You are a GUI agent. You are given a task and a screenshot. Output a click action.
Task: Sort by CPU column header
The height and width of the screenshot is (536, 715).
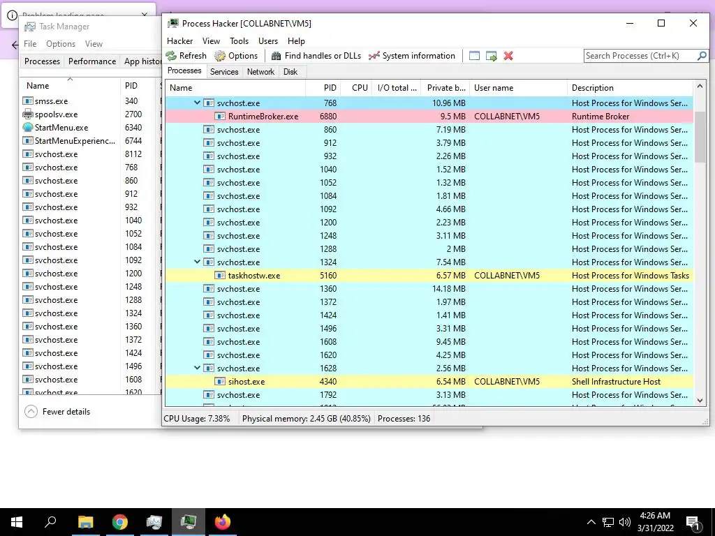point(357,88)
